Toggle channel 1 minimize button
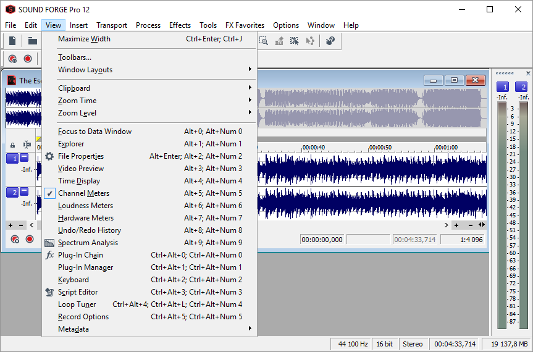Image resolution: width=533 pixels, height=352 pixels. [24, 157]
